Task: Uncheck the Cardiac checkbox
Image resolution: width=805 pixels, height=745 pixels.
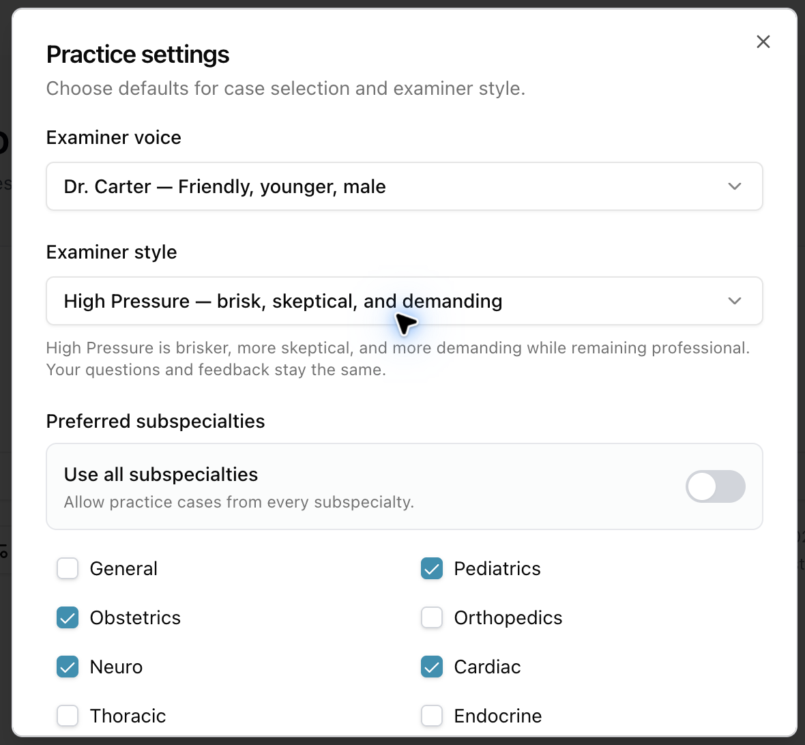Action: click(432, 667)
